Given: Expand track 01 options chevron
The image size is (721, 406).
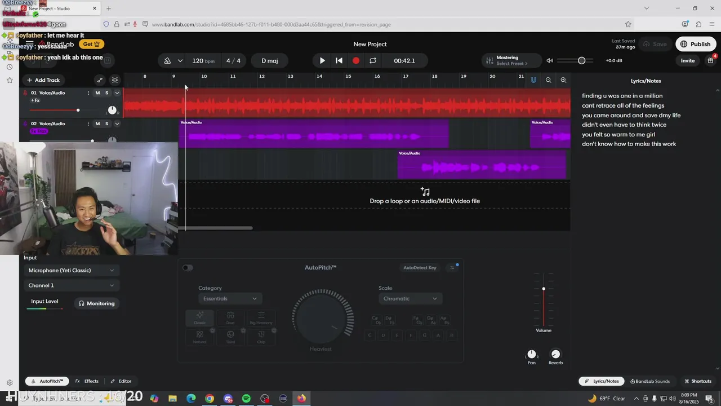Looking at the screenshot, I should coord(117,93).
